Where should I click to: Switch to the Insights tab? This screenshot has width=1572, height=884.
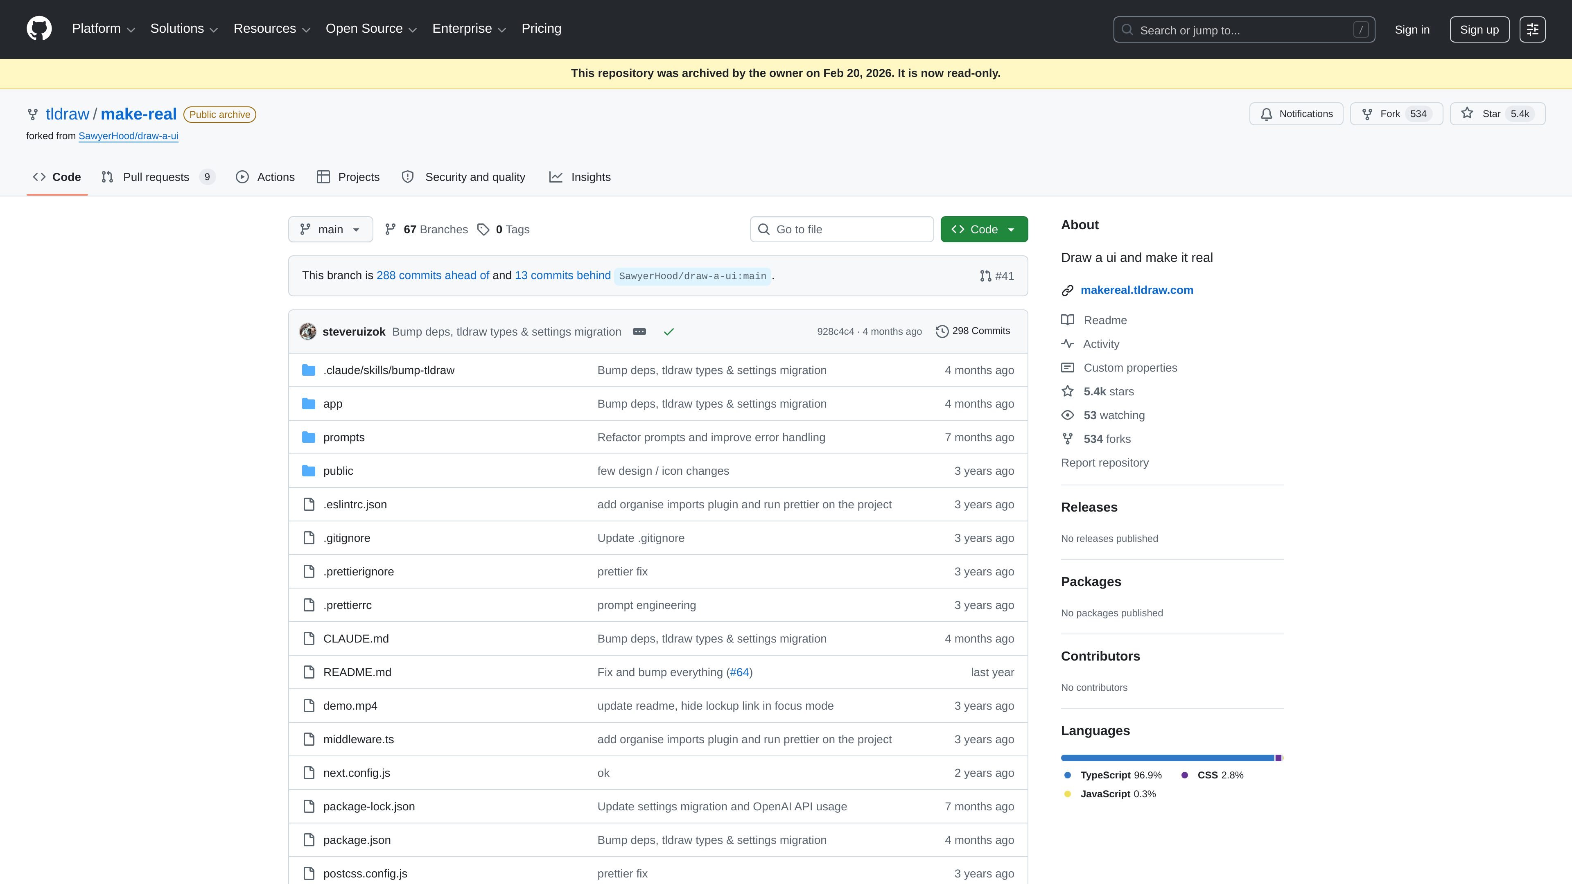(580, 177)
